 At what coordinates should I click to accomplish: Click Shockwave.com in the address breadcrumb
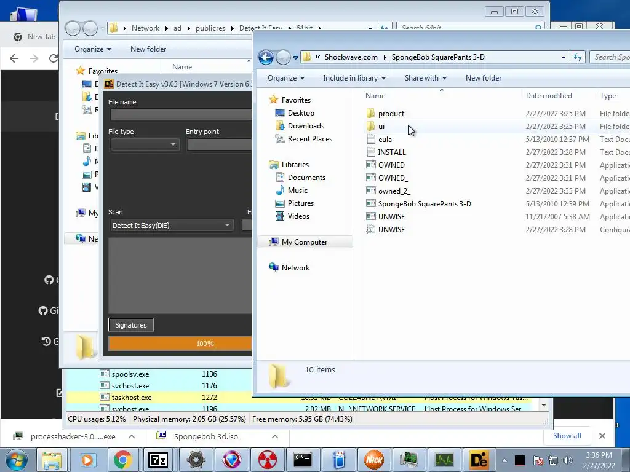pyautogui.click(x=351, y=57)
